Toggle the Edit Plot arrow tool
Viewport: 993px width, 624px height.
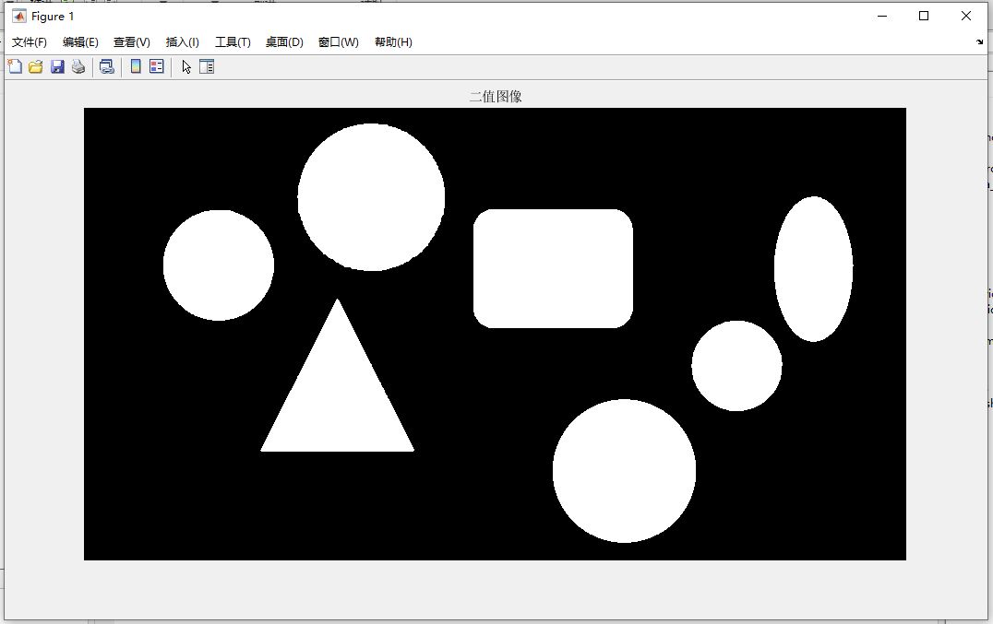tap(185, 66)
